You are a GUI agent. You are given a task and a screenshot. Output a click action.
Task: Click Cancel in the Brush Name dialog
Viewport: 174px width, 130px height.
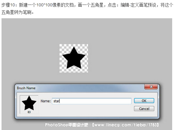(x=144, y=109)
